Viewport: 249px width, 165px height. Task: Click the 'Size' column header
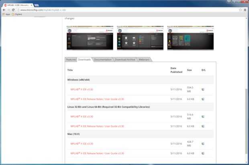[189, 70]
